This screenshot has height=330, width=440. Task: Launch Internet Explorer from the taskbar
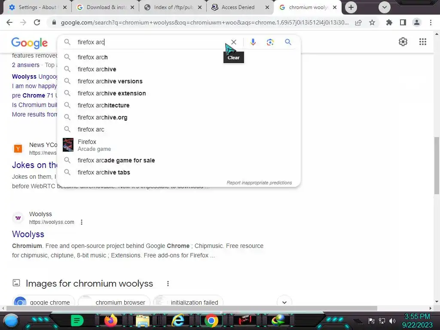tap(177, 321)
